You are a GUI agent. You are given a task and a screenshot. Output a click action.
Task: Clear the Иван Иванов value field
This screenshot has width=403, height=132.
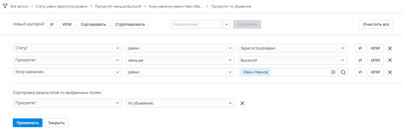click(x=333, y=72)
